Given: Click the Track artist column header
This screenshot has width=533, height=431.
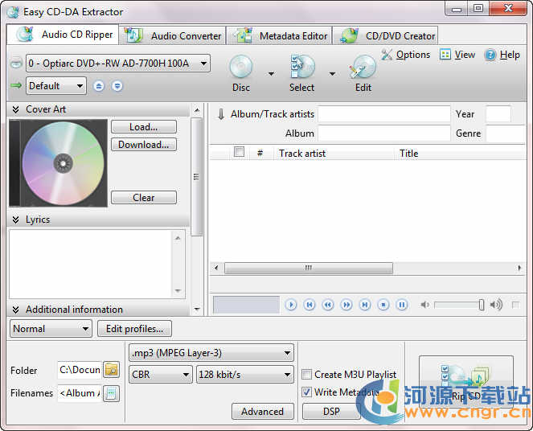Looking at the screenshot, I should click(x=334, y=154).
